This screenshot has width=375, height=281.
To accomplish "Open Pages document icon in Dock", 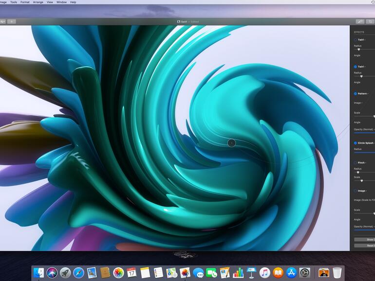I will coord(225,273).
